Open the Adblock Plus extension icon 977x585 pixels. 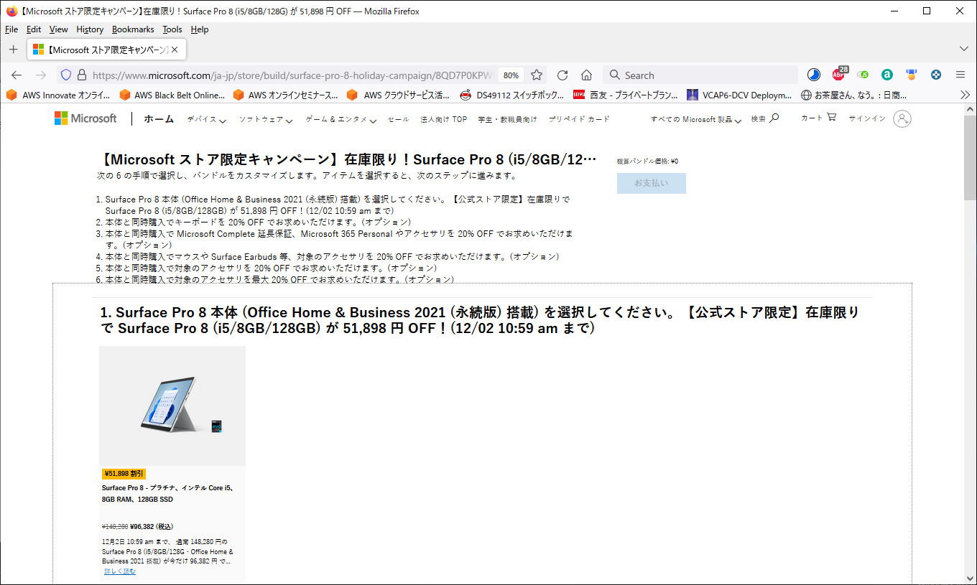(839, 75)
